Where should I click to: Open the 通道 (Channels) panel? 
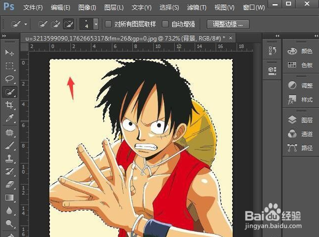pos(300,134)
